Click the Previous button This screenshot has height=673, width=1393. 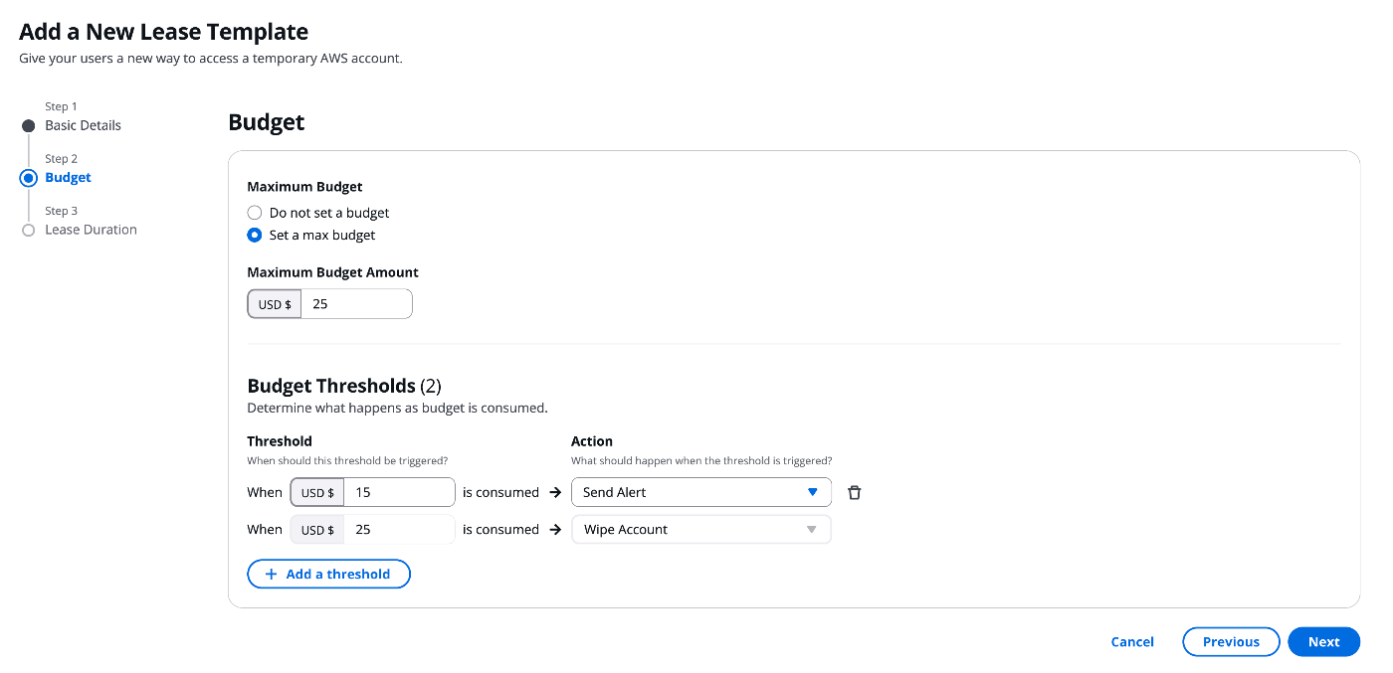[x=1231, y=642]
